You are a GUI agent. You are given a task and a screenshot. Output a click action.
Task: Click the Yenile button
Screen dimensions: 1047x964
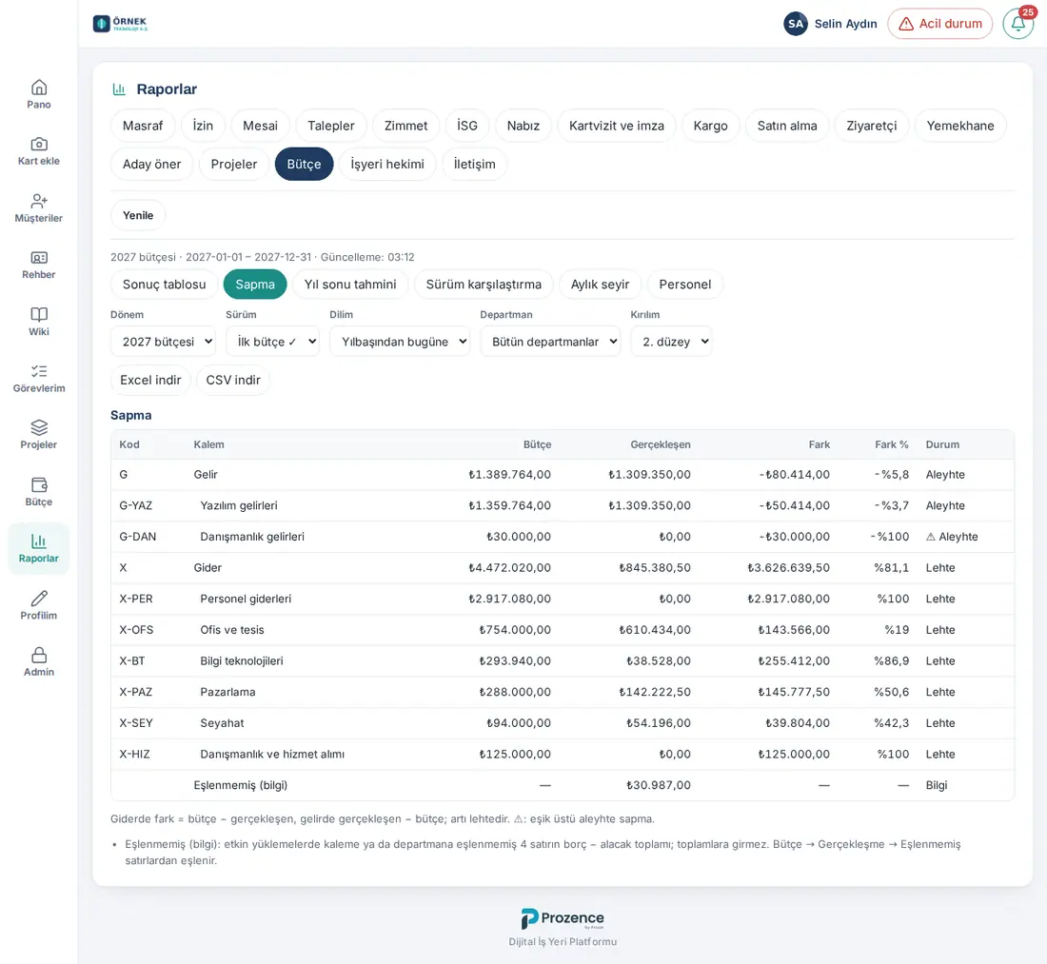(138, 216)
